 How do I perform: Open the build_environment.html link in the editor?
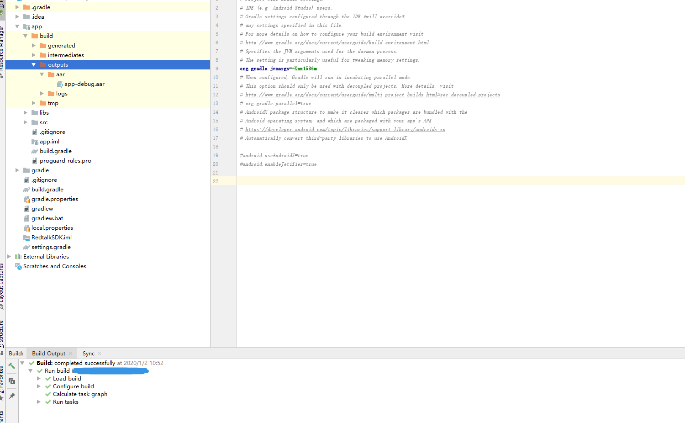(x=337, y=42)
